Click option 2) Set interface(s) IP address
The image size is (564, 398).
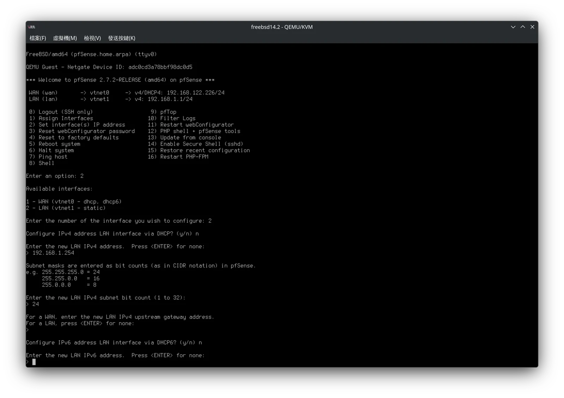[x=77, y=125]
